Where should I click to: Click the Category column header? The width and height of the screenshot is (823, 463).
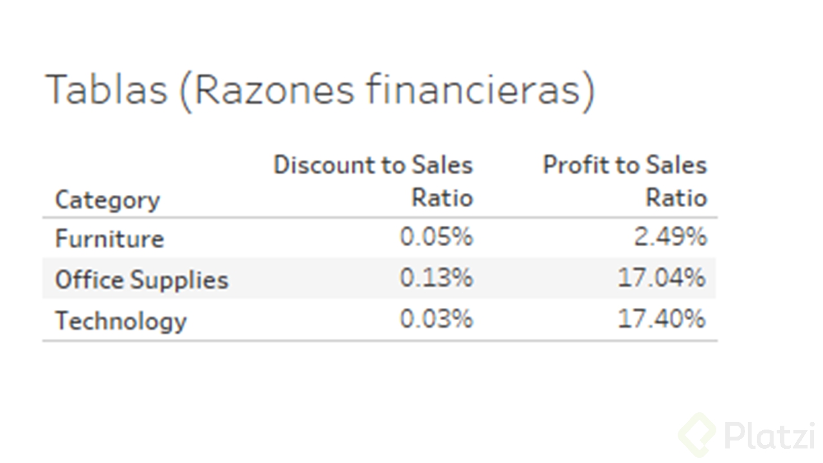pos(107,200)
